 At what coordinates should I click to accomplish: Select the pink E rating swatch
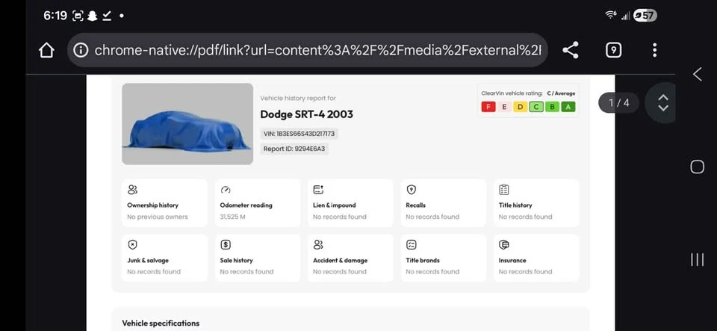pyautogui.click(x=504, y=107)
